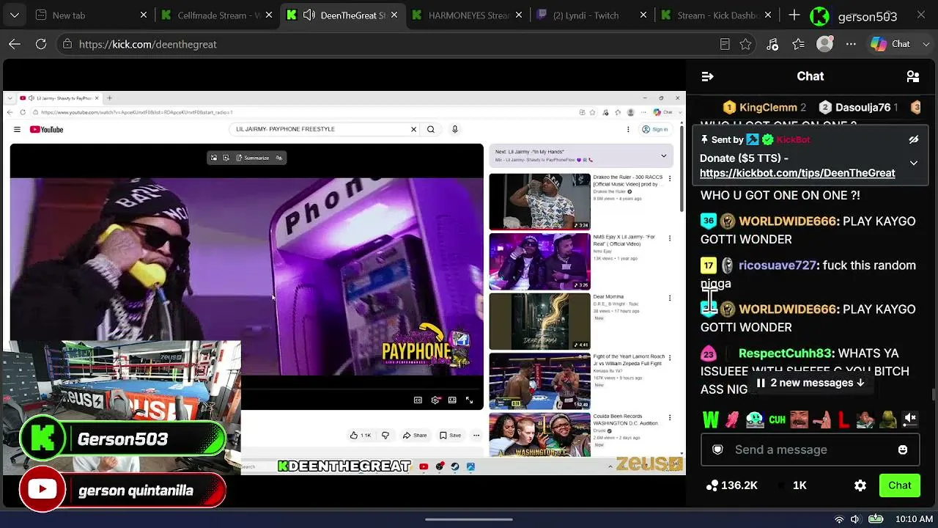Select the Patrick Star emote
Viewport: 938px width, 528px height.
(821, 420)
